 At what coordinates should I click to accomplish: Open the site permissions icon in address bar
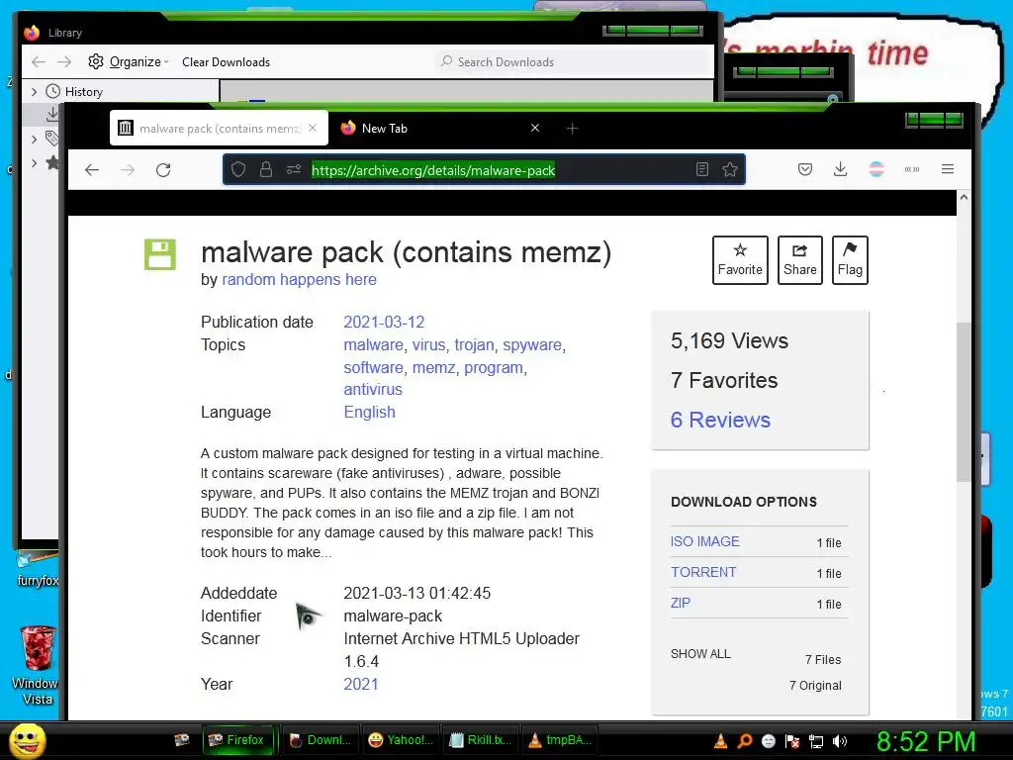pos(293,170)
